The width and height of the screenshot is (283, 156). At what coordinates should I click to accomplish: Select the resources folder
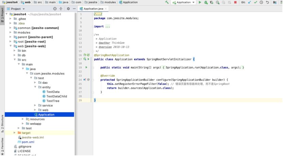(35, 119)
